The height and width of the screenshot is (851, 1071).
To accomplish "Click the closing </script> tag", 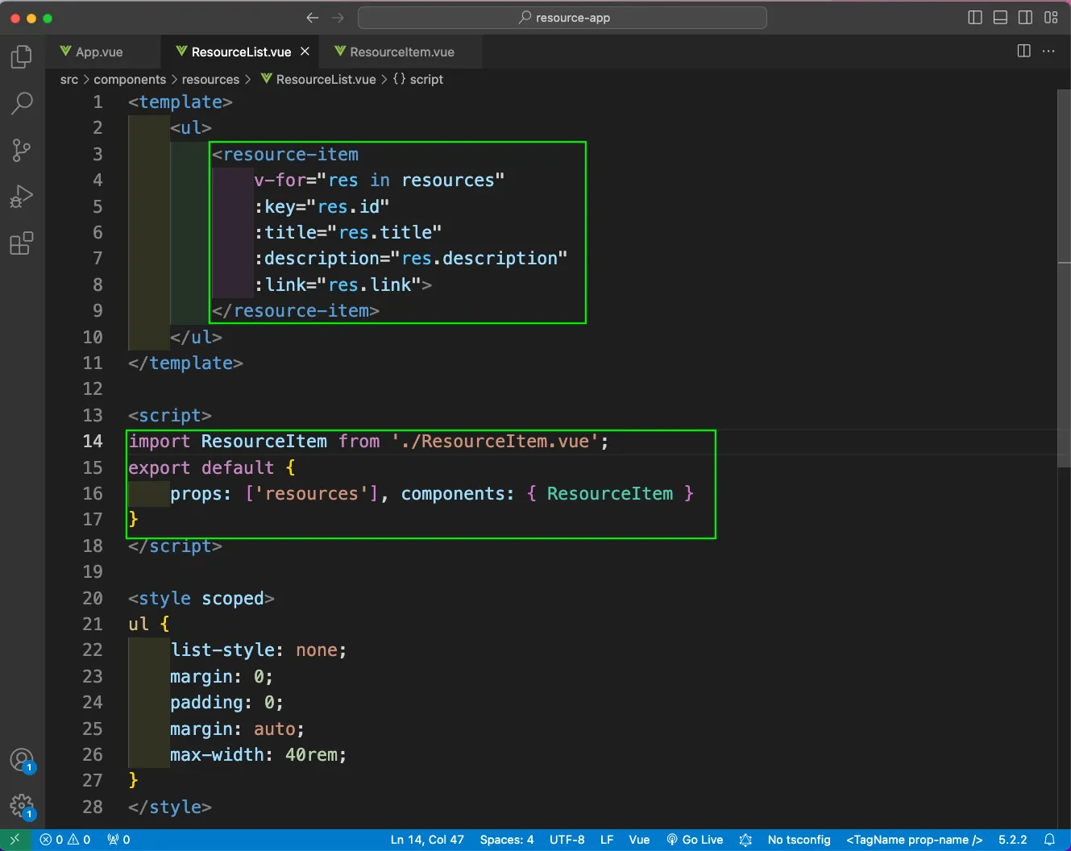I will [175, 546].
